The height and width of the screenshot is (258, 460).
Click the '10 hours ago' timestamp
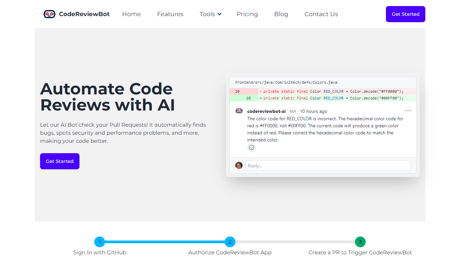coord(314,111)
